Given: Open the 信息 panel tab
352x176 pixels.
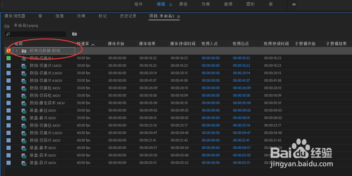Looking at the screenshot, I should click(x=60, y=16).
